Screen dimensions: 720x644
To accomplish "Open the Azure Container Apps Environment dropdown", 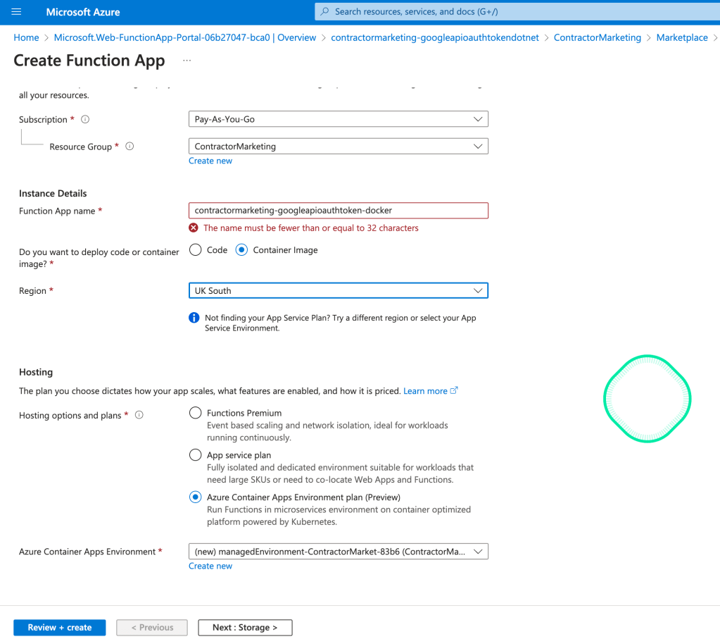I will [339, 552].
